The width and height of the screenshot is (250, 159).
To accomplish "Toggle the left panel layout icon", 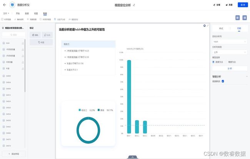I will 238,18.
